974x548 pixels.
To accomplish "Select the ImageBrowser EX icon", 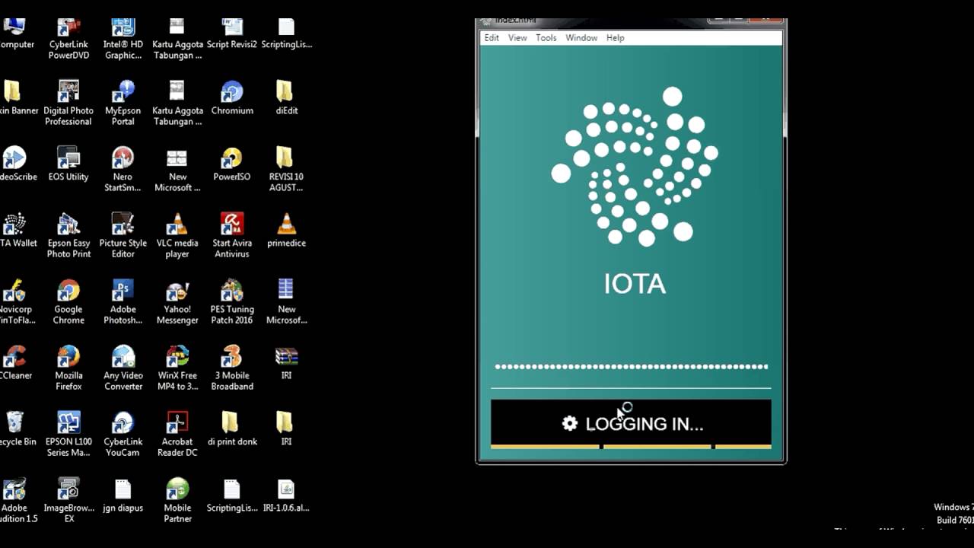I will pyautogui.click(x=68, y=500).
